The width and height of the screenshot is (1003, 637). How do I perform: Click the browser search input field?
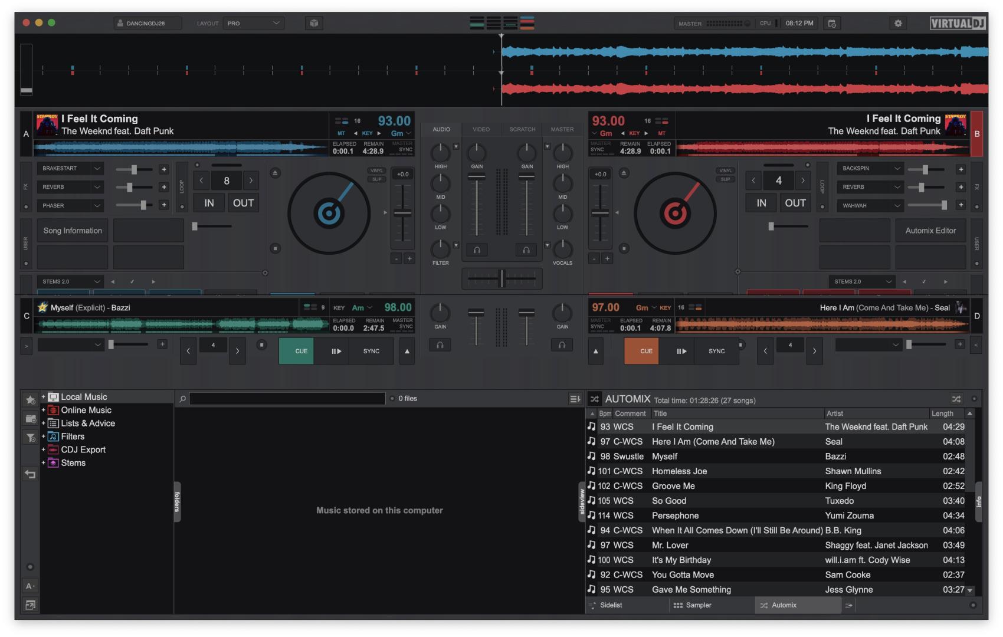click(287, 399)
